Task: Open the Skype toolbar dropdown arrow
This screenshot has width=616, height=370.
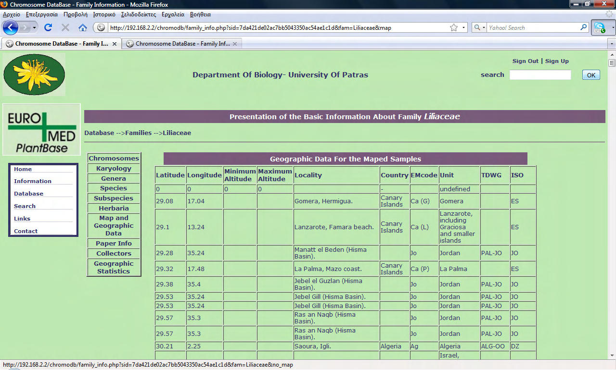Action: click(x=613, y=27)
